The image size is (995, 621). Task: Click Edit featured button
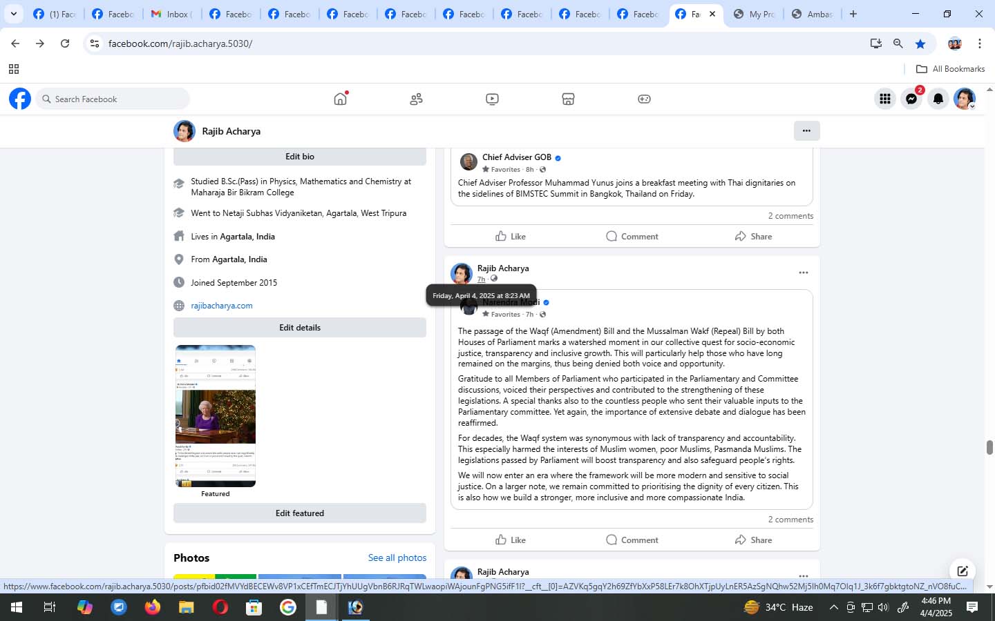[300, 513]
